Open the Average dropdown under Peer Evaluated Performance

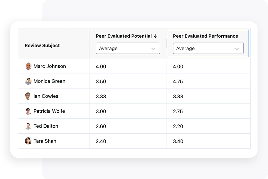click(x=208, y=49)
